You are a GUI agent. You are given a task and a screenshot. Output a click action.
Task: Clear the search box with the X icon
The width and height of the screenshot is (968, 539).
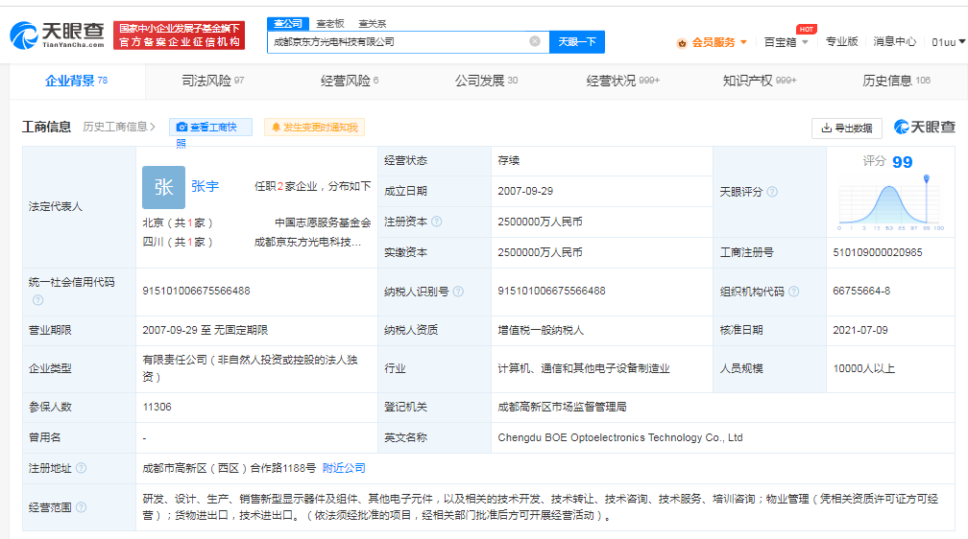(x=535, y=41)
